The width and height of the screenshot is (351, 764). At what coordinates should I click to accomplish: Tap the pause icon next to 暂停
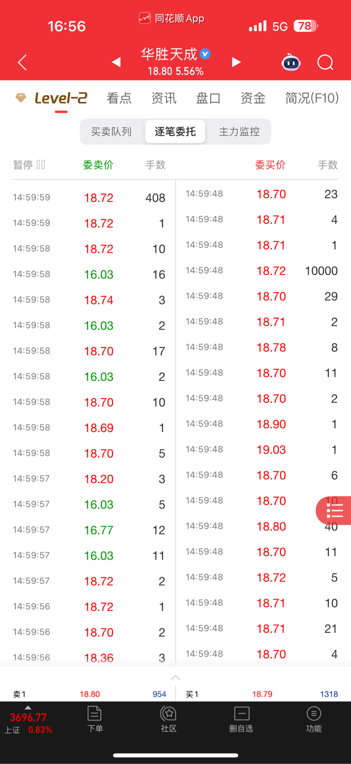tap(41, 164)
